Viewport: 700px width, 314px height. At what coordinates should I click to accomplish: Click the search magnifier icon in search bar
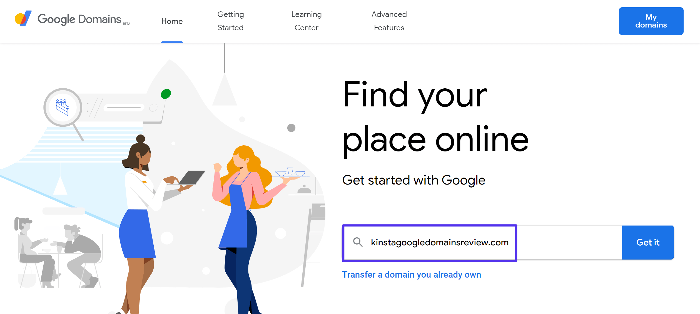tap(357, 242)
